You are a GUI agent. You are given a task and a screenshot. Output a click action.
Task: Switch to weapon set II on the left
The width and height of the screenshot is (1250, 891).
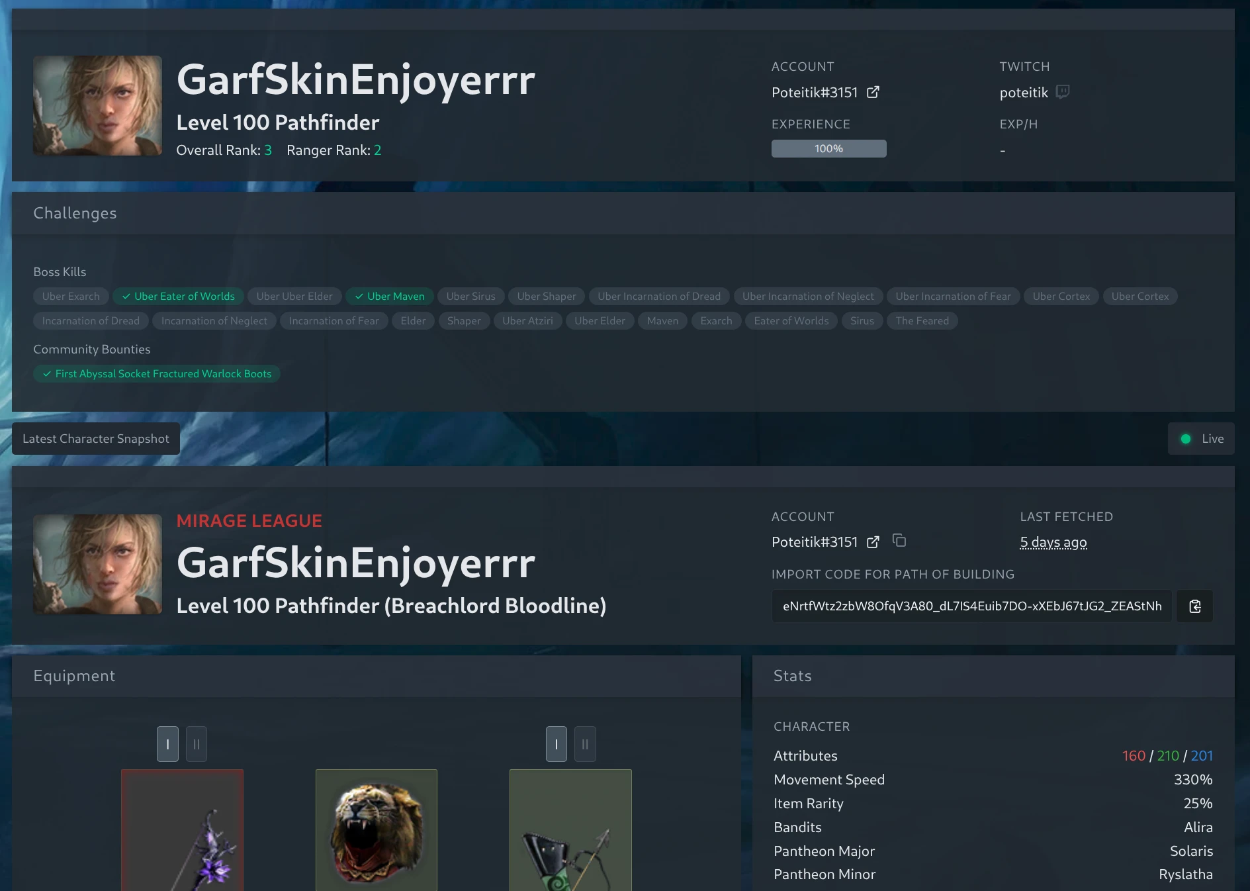pos(196,744)
